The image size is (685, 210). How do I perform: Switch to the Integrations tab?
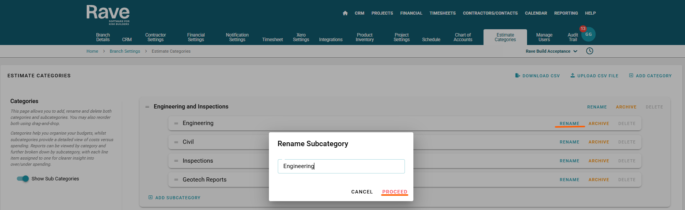(331, 40)
